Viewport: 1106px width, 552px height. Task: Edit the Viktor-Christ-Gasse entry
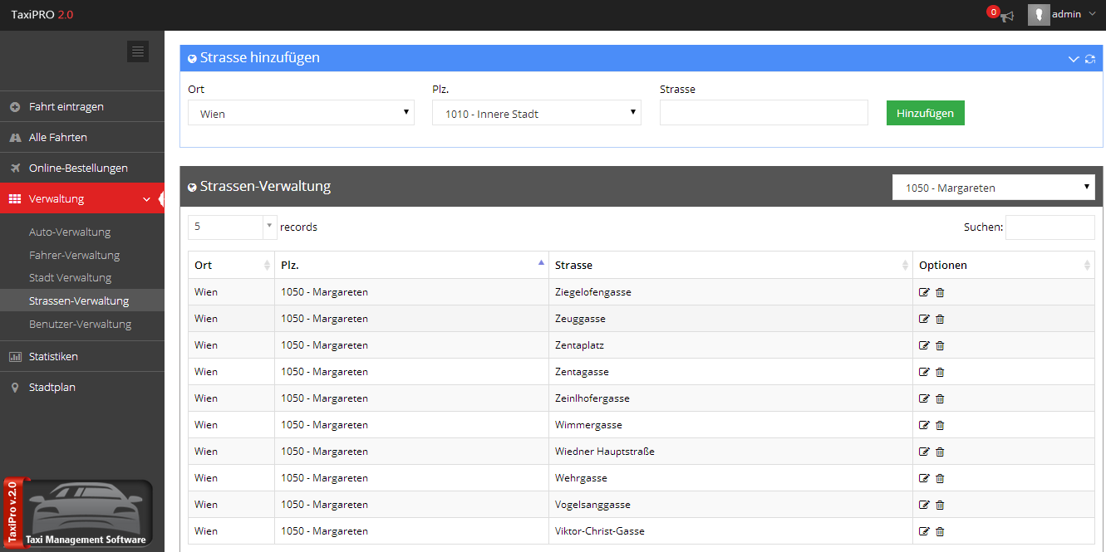(x=924, y=531)
